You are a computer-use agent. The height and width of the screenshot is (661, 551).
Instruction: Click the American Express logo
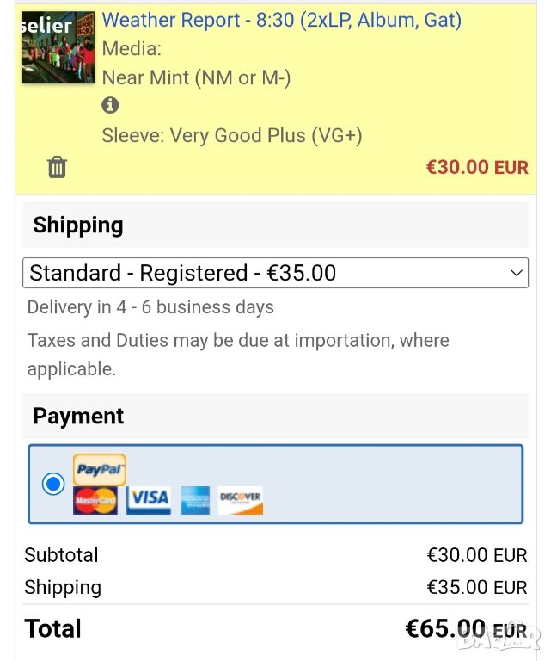(195, 500)
